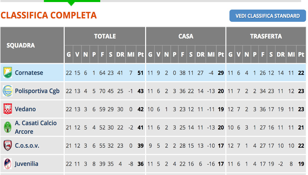The width and height of the screenshot is (308, 175).
Task: Click the TOTALE column group header
Action: click(105, 36)
